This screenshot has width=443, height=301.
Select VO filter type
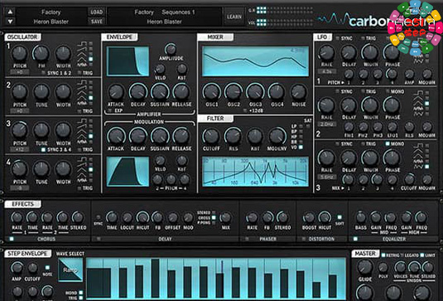click(x=301, y=147)
